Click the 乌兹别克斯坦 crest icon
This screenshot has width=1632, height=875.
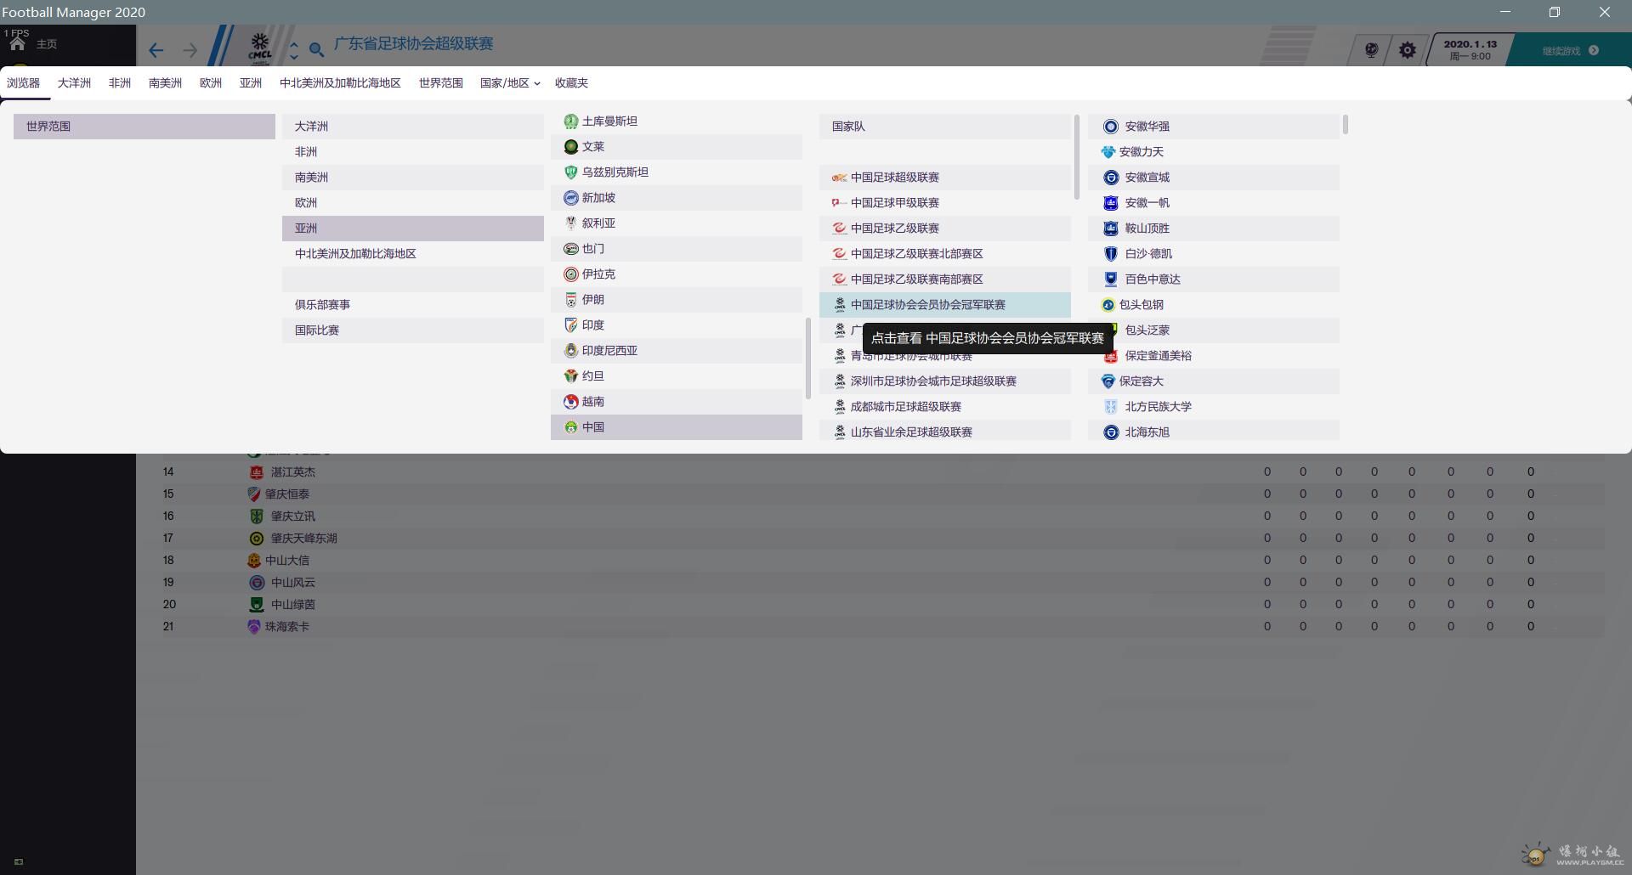pyautogui.click(x=571, y=172)
